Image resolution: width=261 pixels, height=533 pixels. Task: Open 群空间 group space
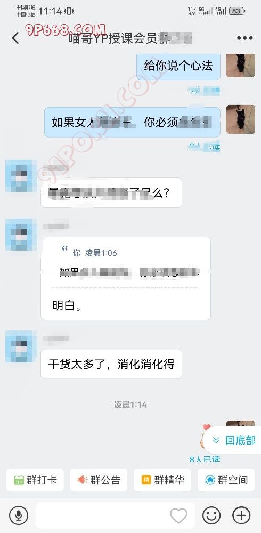(226, 480)
